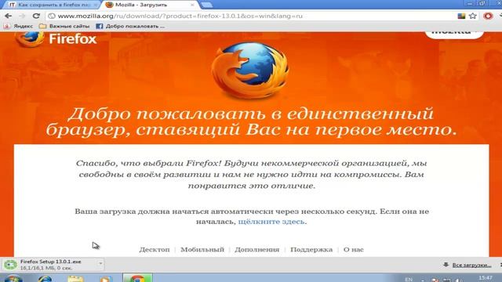Click the Chrome taskbar button
Image resolution: width=502 pixels, height=282 pixels.
click(138, 278)
